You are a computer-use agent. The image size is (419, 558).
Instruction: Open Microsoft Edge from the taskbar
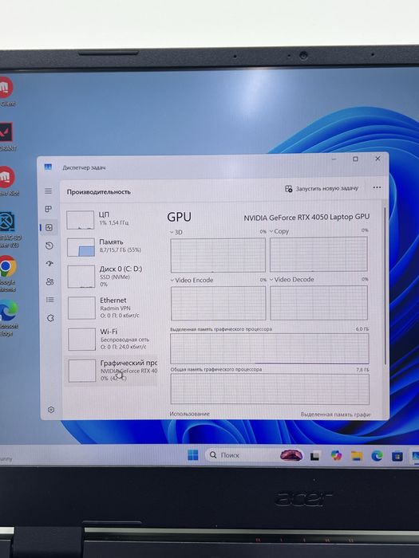pos(377,455)
